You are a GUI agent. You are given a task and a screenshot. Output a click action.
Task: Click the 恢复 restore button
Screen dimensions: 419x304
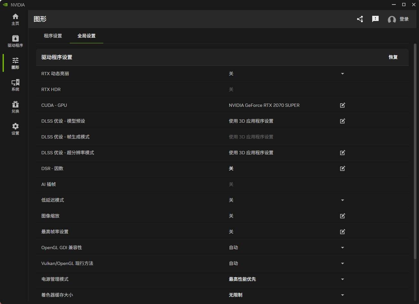(393, 57)
